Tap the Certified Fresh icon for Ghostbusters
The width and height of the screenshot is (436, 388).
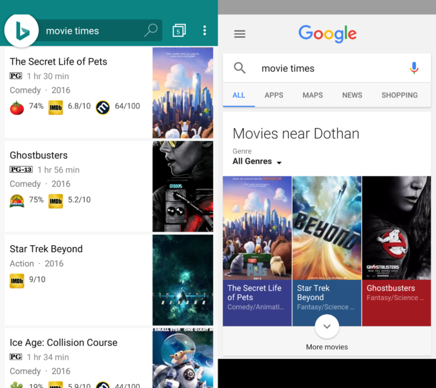pos(17,201)
